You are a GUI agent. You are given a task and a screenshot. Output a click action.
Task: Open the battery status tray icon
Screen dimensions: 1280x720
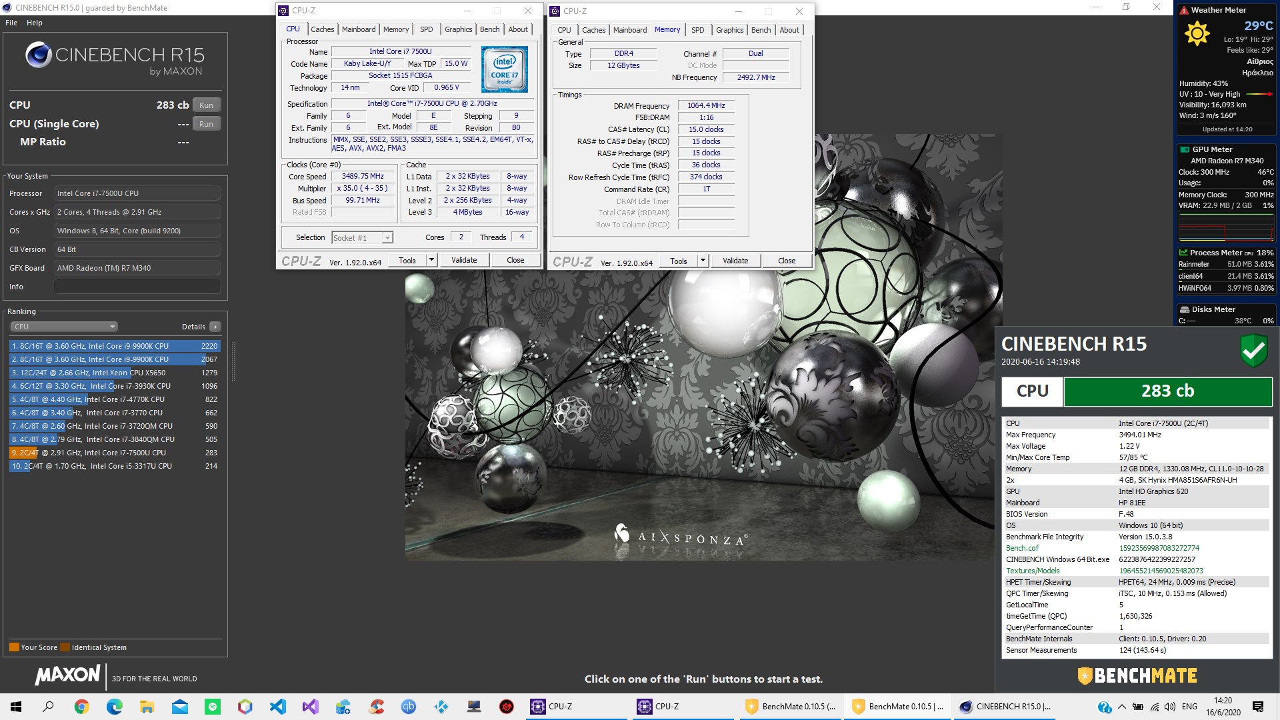[x=1138, y=707]
